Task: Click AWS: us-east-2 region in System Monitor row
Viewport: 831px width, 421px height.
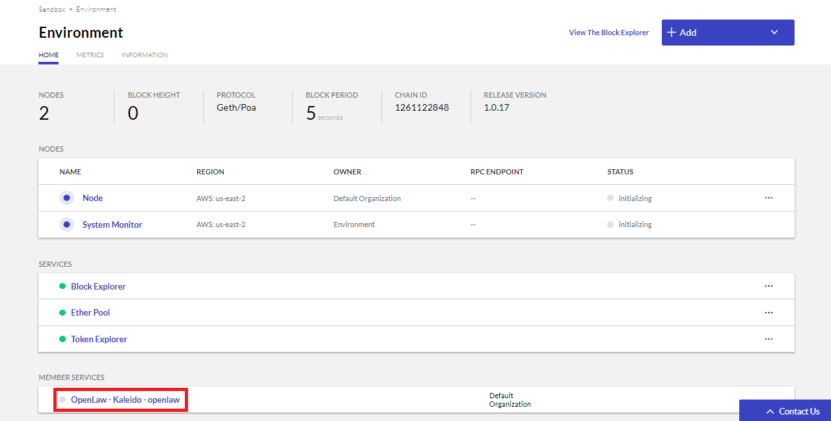Action: [221, 224]
